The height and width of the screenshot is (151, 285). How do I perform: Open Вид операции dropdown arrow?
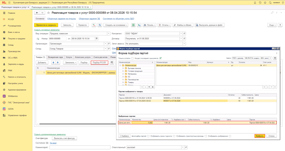(109, 33)
